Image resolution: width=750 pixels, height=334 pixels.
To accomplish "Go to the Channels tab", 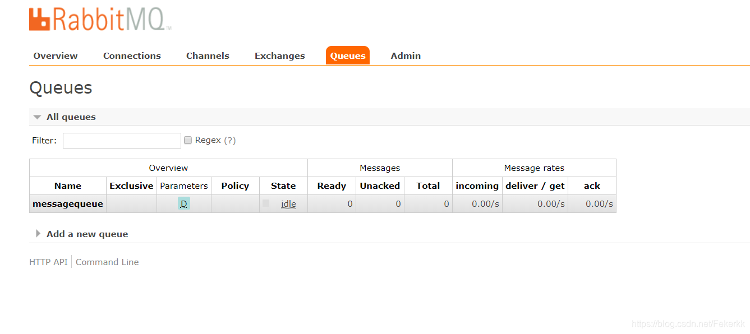I will pyautogui.click(x=208, y=55).
